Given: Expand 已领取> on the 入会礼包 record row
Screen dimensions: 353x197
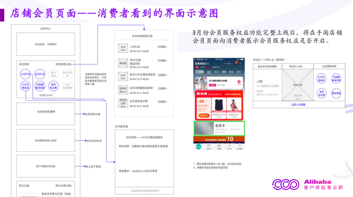Looking at the screenshot, I should point(162,46).
